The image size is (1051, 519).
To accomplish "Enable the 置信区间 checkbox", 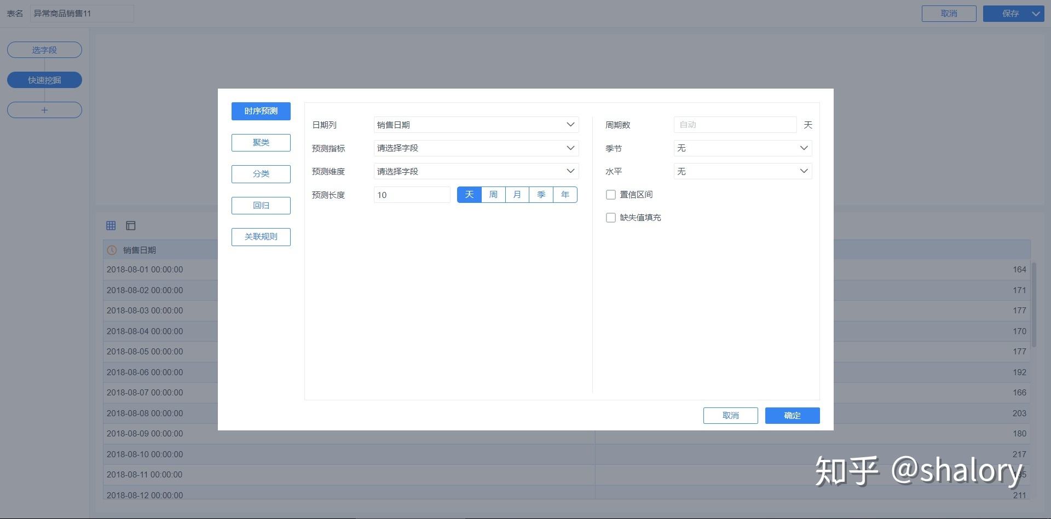I will click(611, 195).
